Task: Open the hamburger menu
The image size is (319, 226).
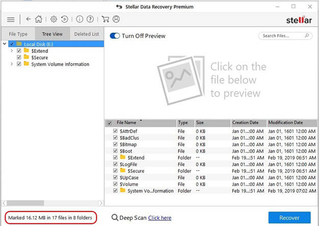Action: (11, 19)
